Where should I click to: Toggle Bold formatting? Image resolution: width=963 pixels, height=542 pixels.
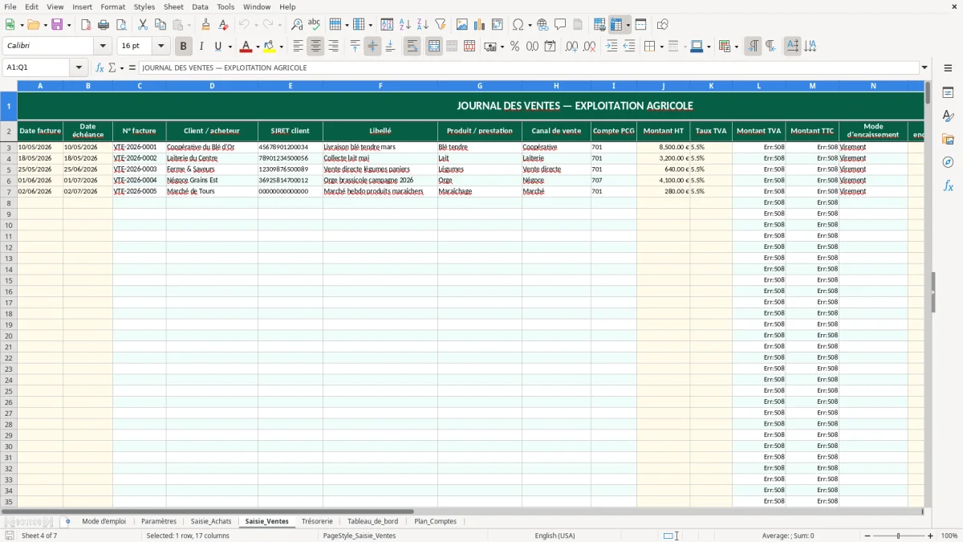(184, 47)
